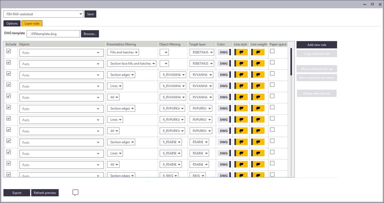Open line weight for Section edges fi_RVVANHA row
Viewport: 384px width, 203px height.
click(x=258, y=75)
